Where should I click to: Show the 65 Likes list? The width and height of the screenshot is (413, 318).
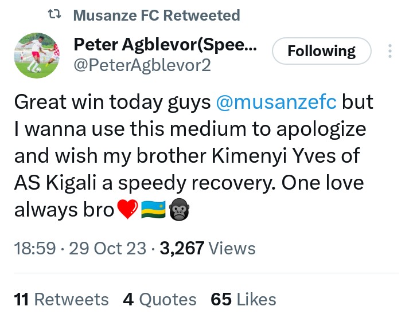pos(243,299)
